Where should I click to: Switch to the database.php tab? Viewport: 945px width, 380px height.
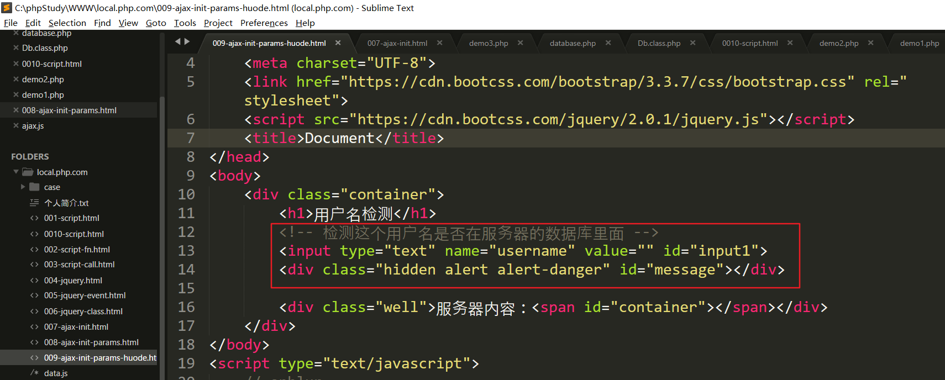(x=572, y=43)
